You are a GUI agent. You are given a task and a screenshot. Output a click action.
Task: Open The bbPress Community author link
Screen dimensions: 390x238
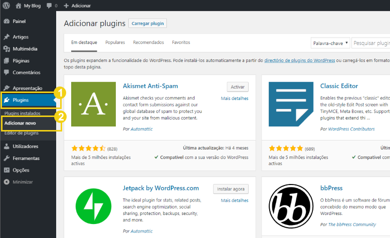point(352,224)
